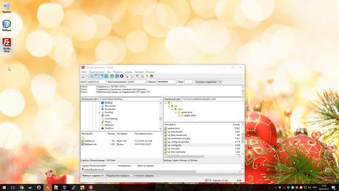Open the Site Manager dropdown arrow
Viewport: 339px width, 191px height.
[87, 76]
